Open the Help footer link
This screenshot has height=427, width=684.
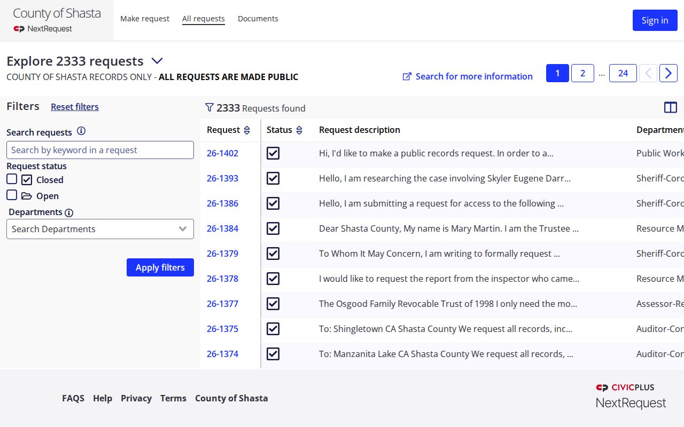(x=103, y=398)
